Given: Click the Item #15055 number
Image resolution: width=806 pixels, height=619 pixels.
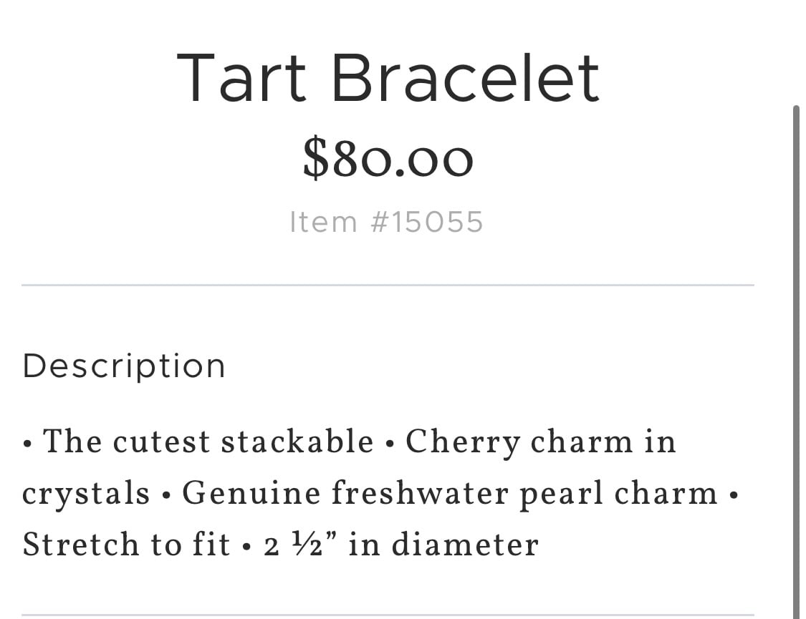Looking at the screenshot, I should (x=387, y=222).
